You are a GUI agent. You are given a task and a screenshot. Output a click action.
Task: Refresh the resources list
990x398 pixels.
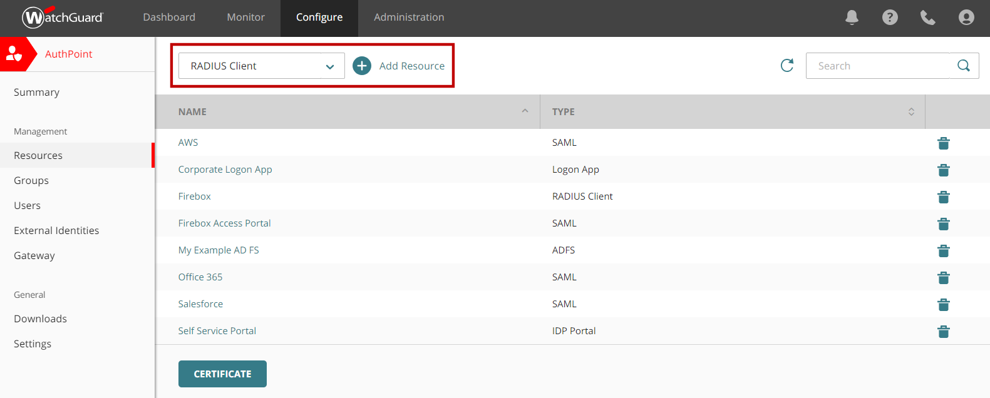[787, 66]
